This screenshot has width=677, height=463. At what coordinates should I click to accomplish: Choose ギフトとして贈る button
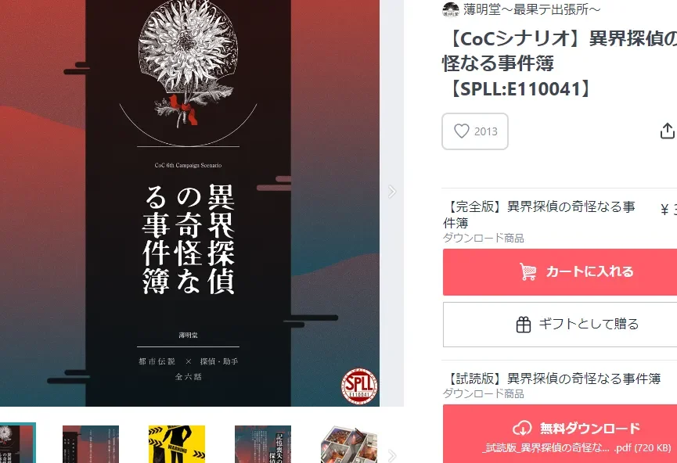560,325
